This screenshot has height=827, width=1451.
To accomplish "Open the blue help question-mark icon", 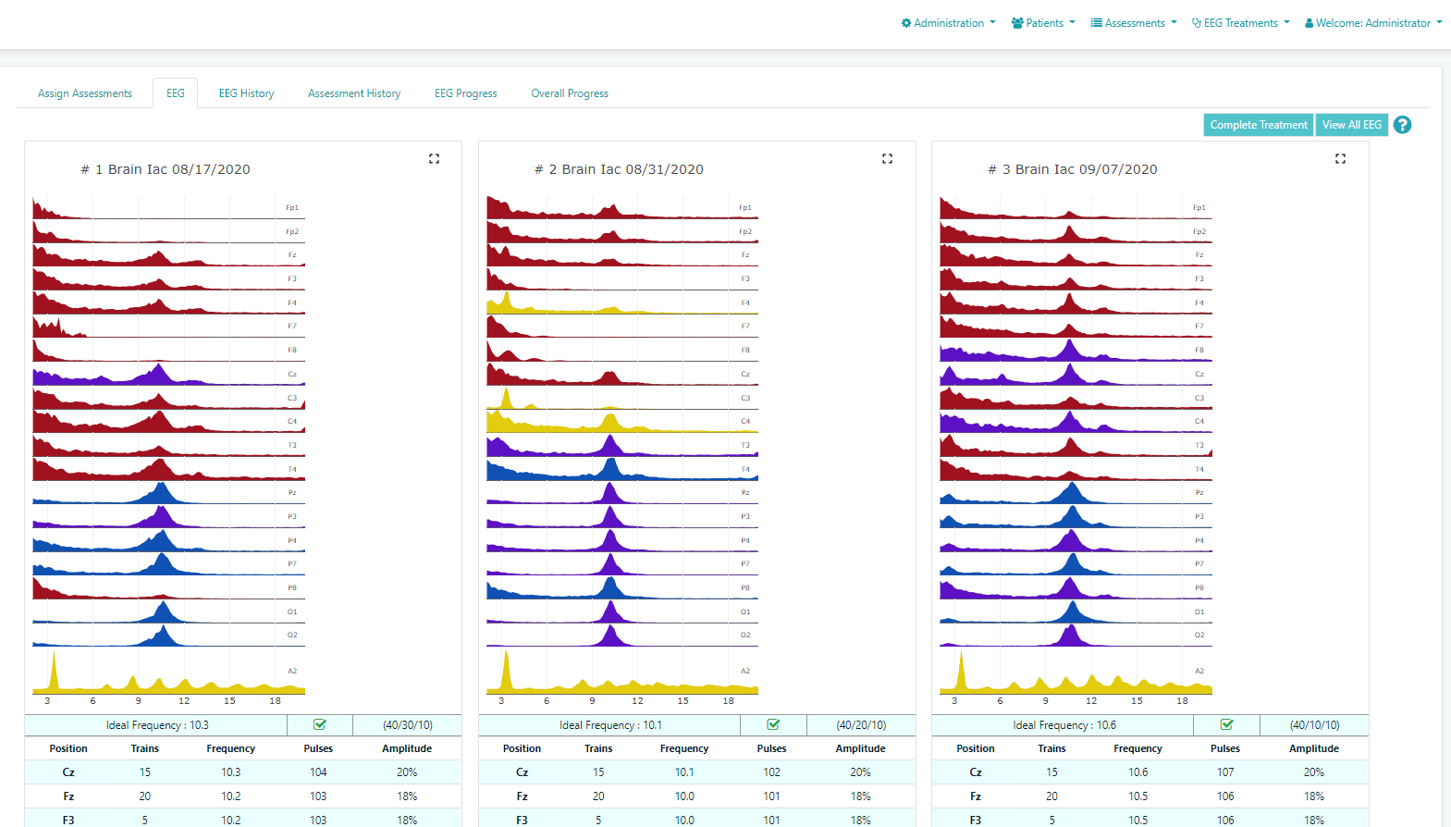I will point(1402,125).
